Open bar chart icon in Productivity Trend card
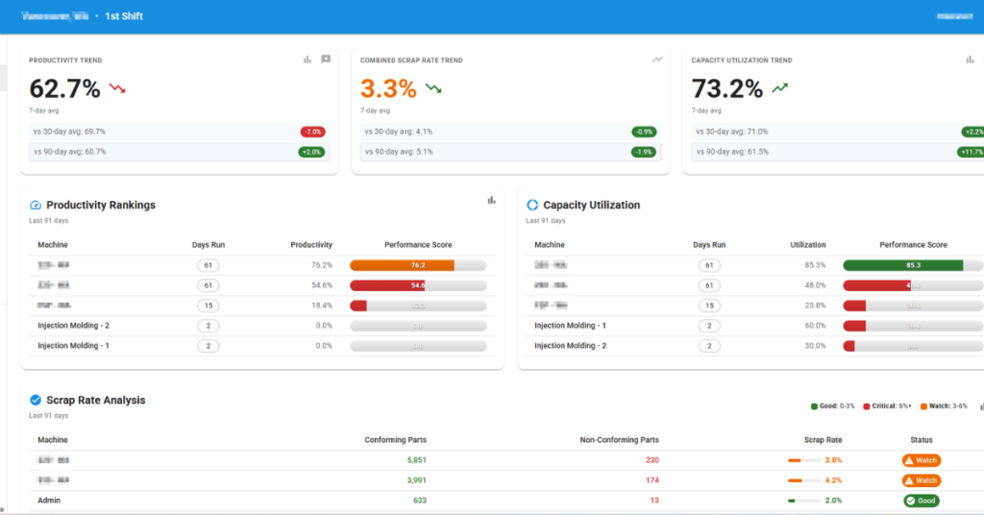Image resolution: width=984 pixels, height=515 pixels. pyautogui.click(x=307, y=60)
